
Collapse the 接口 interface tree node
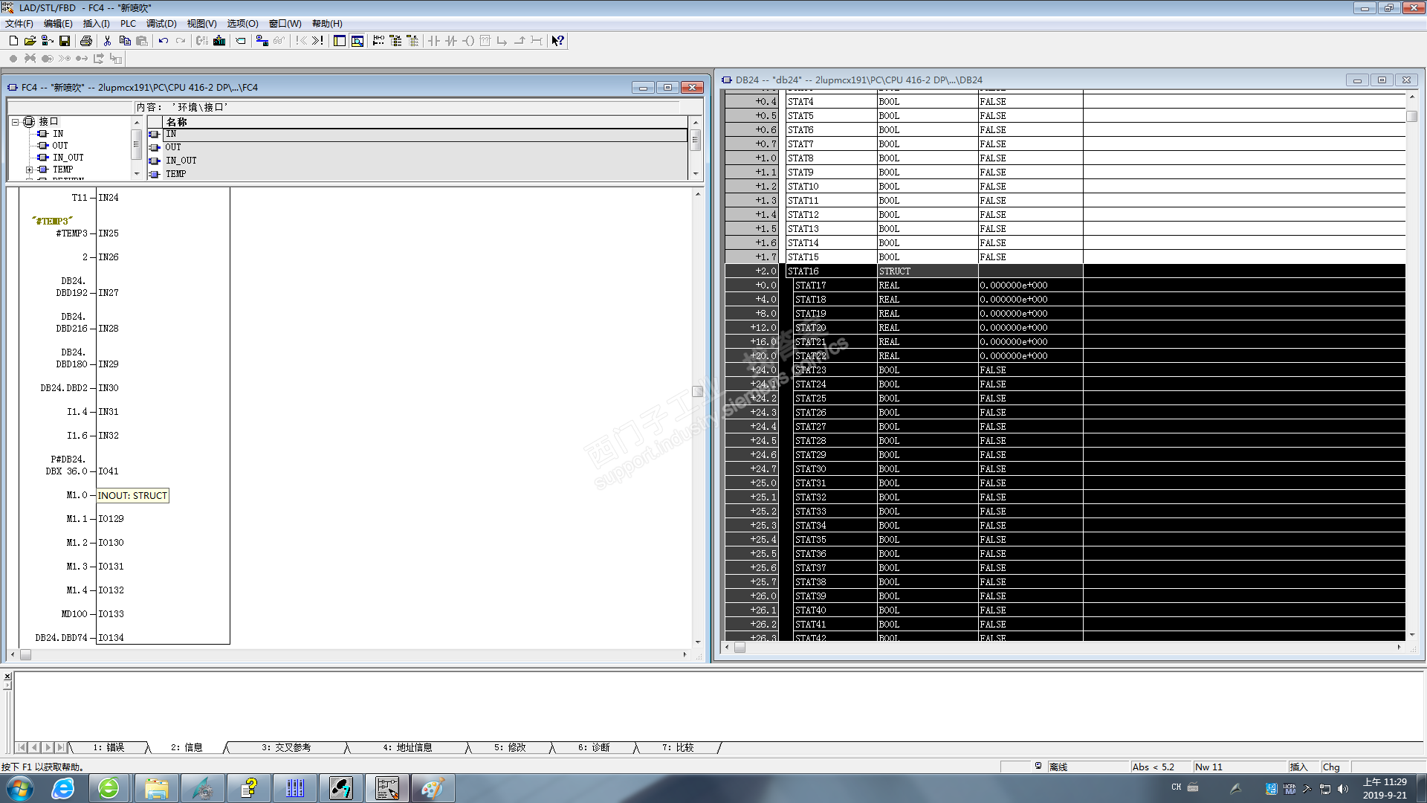tap(15, 122)
